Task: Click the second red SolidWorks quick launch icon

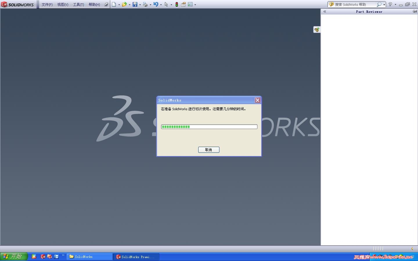Action: pos(50,257)
